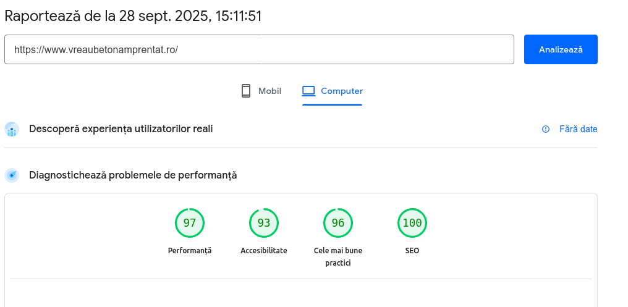
Task: Jump to the Performanță label
Action: tap(190, 251)
